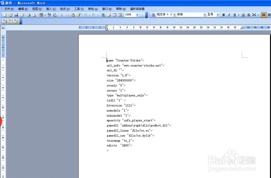Open the 格式 (Format) menu
This screenshot has height=178, width=271.
point(65,9)
